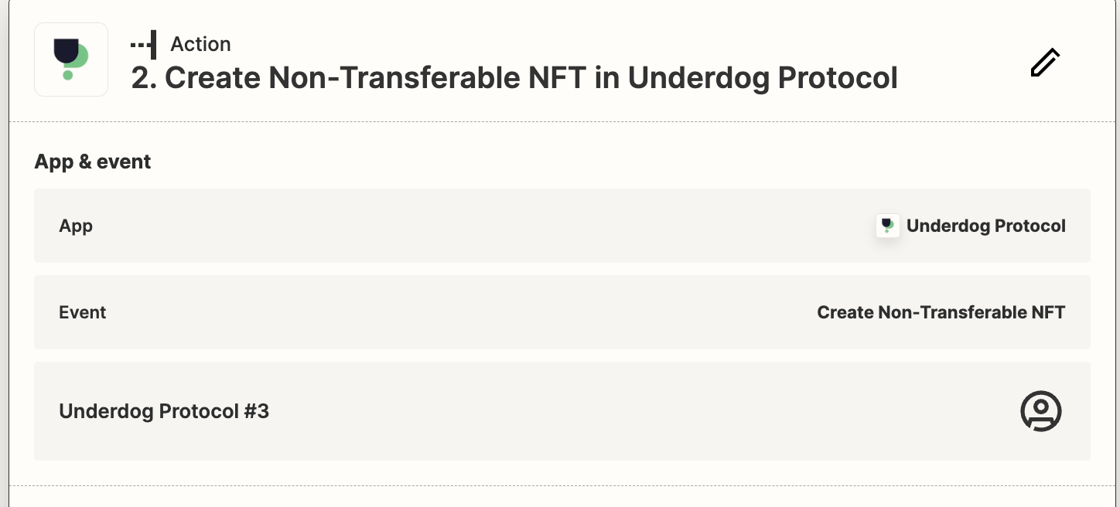Click the step number "2." in title

144,79
